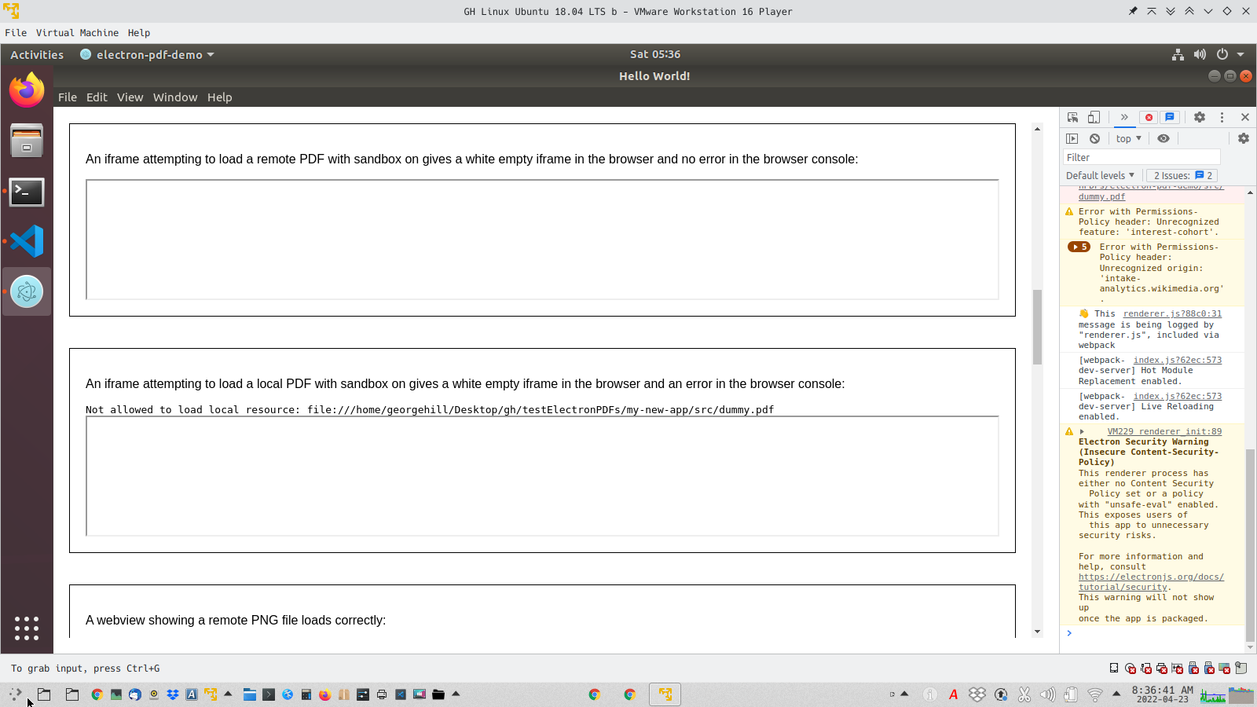
Task: Open the Default levels dropdown
Action: tap(1099, 174)
